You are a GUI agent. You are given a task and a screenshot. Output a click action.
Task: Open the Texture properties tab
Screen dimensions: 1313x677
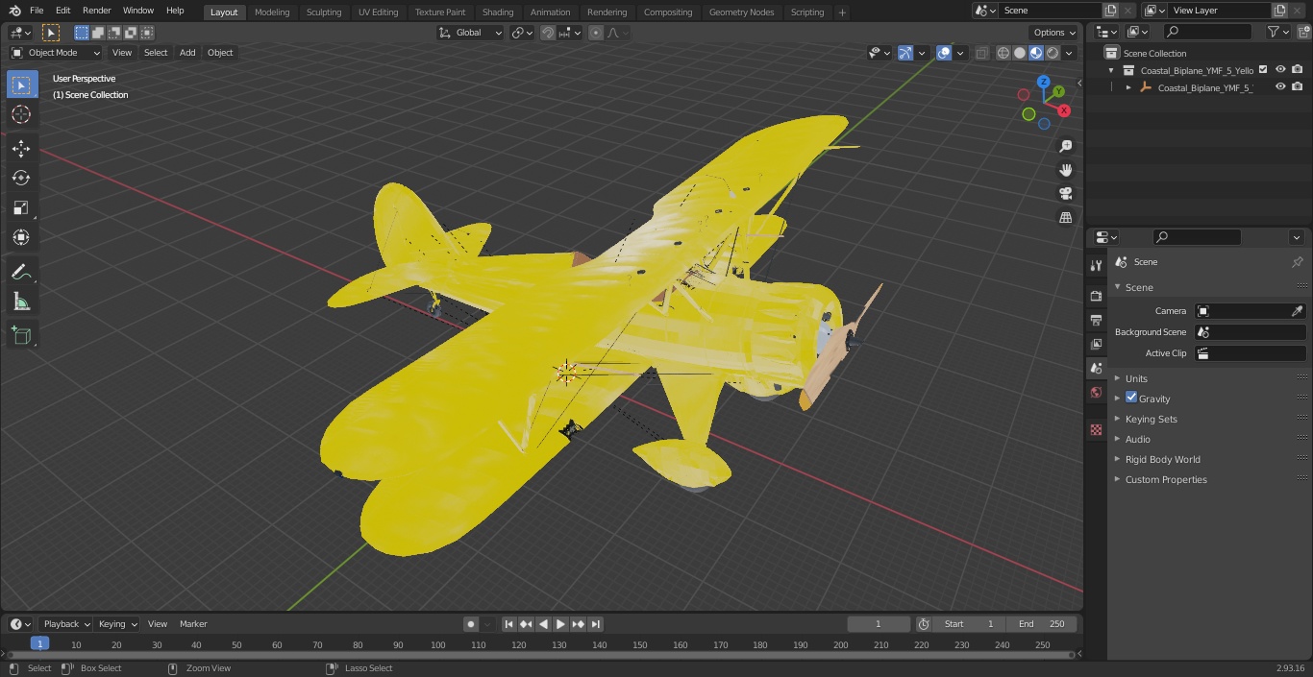1096,429
